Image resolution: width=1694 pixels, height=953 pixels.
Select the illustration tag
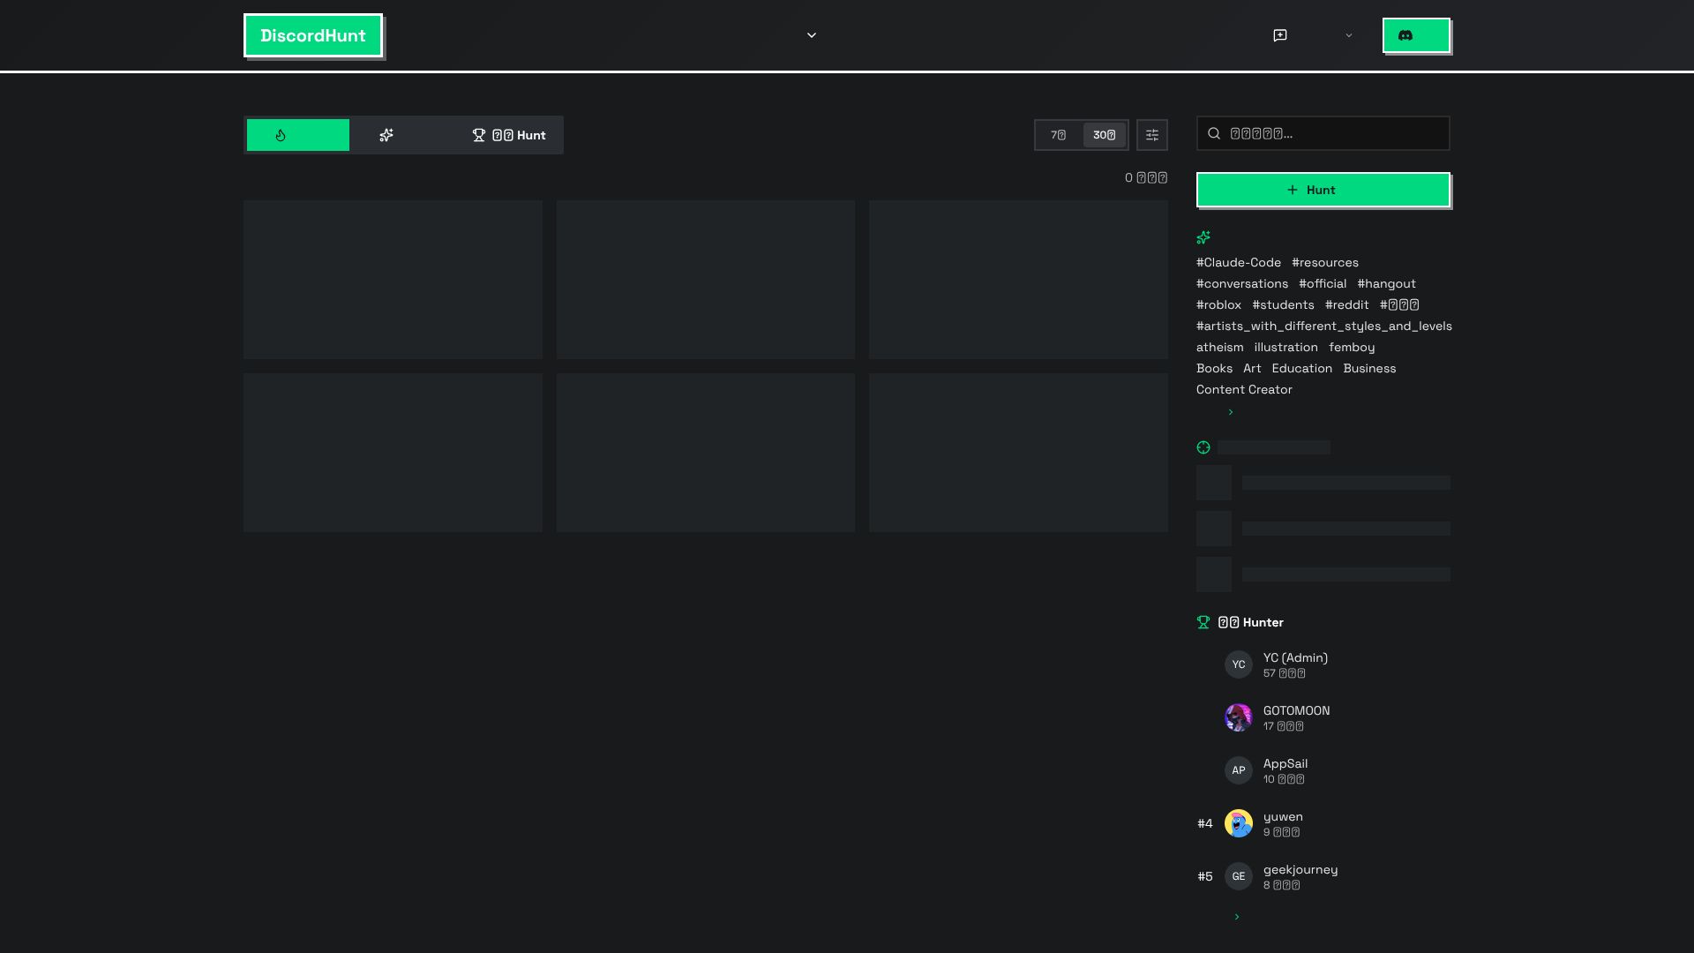coord(1286,347)
